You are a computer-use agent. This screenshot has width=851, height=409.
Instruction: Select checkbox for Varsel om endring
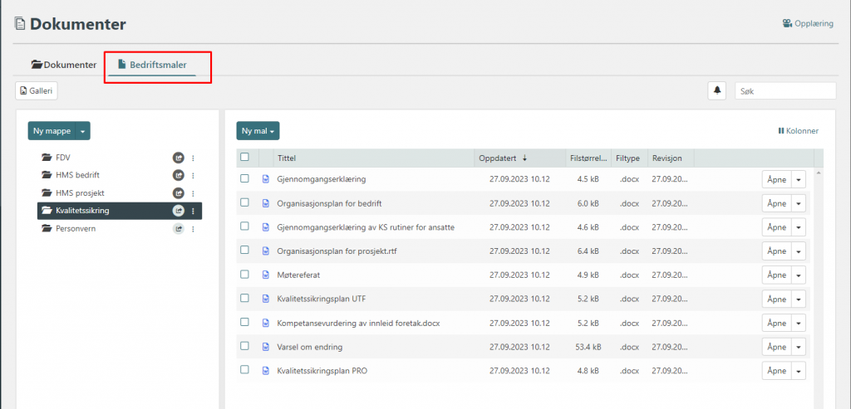(x=244, y=346)
